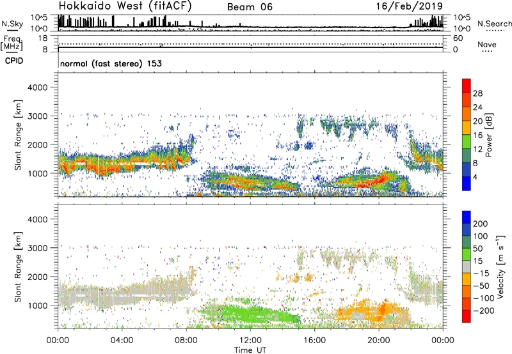The width and height of the screenshot is (512, 354).
Task: Click the light green 12-16 dB Power segment
Action: [467, 142]
